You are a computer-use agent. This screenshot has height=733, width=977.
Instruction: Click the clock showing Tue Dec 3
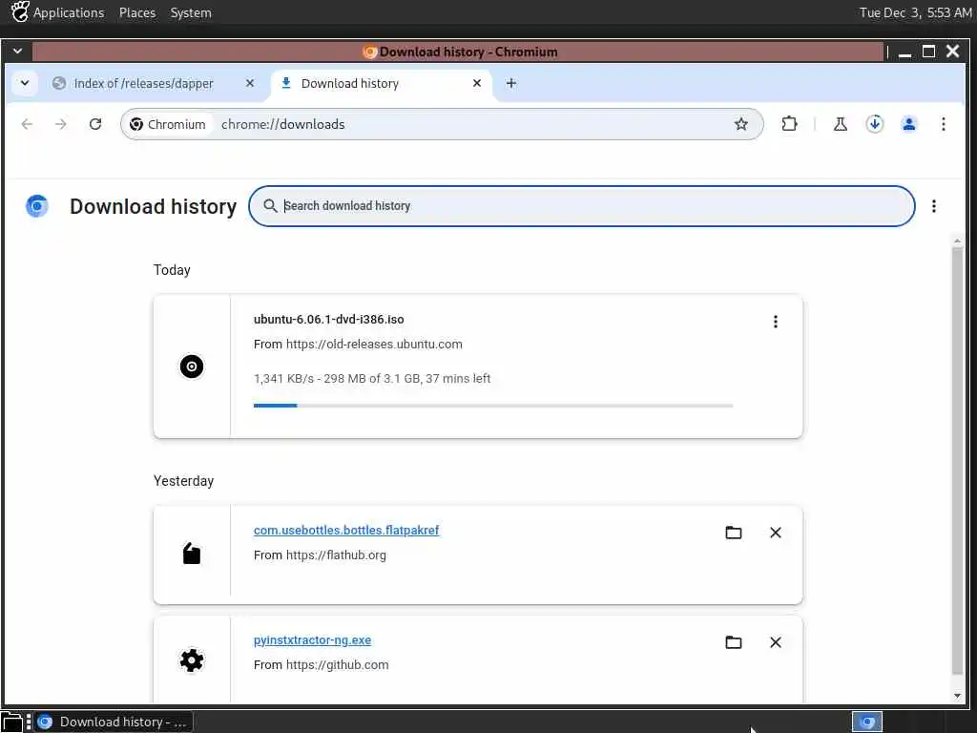point(915,12)
